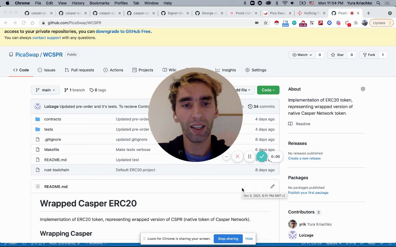This screenshot has width=396, height=247.
Task: Open the Apple menu
Action: pos(7,3)
